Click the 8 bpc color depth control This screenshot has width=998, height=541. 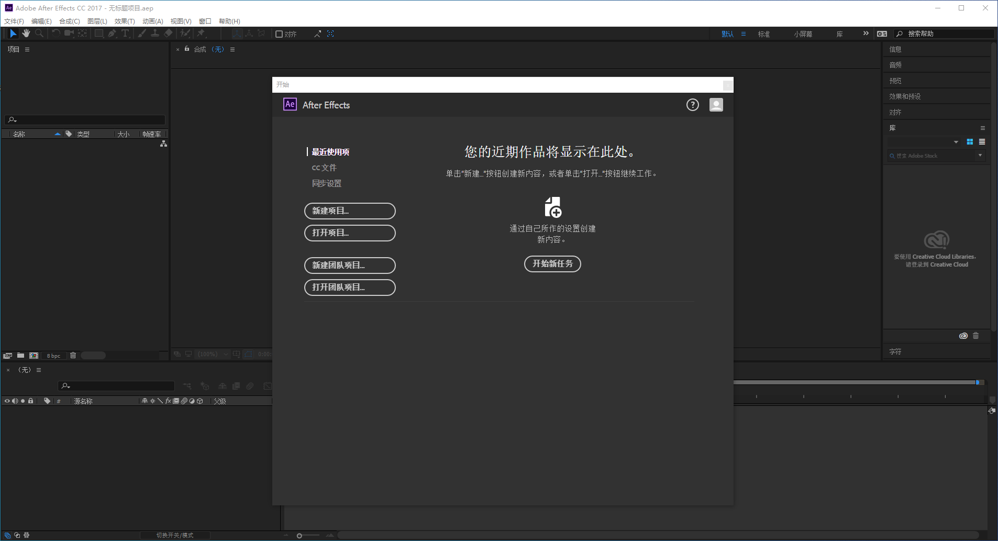pyautogui.click(x=53, y=355)
